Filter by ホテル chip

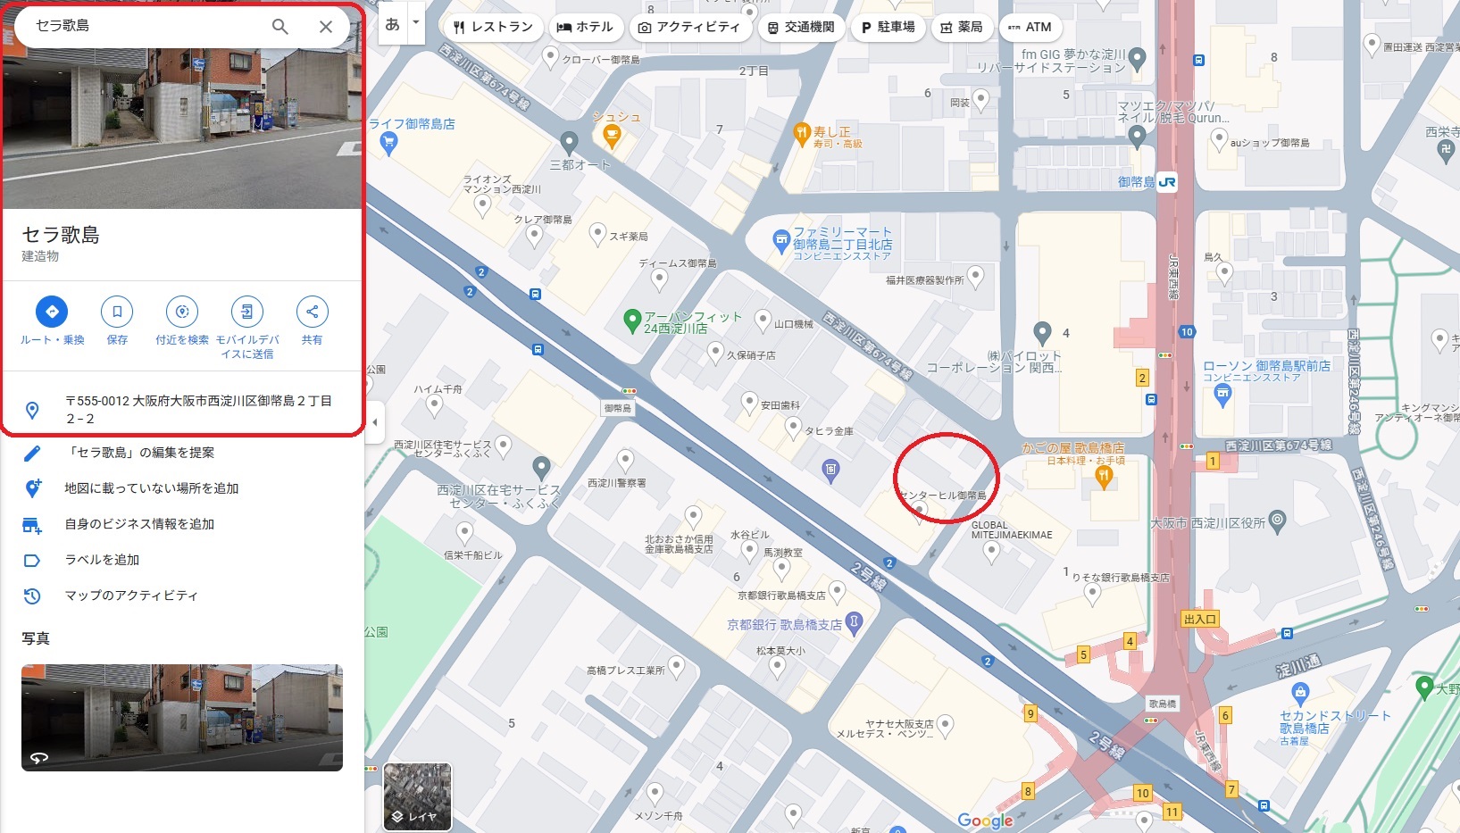[586, 27]
